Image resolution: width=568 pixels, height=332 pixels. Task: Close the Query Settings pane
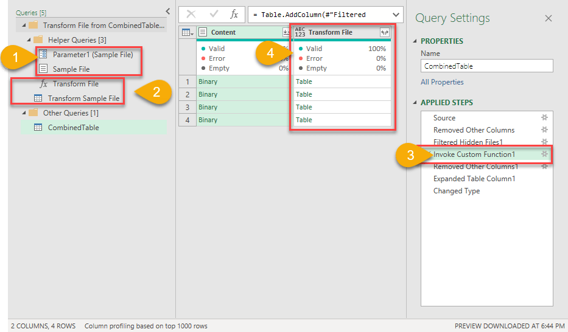[x=548, y=18]
